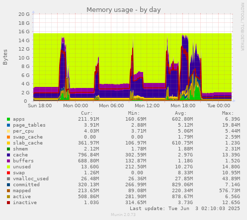Click the 'cache' legend label
Screen dimensions: 247x220
[x=20, y=155]
